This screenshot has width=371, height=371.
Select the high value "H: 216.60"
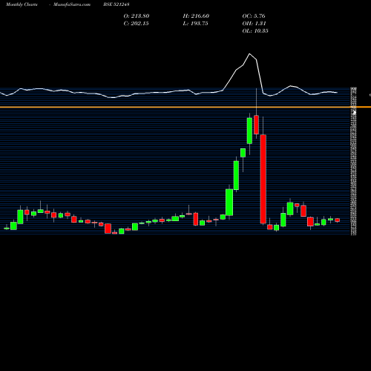point(196,16)
